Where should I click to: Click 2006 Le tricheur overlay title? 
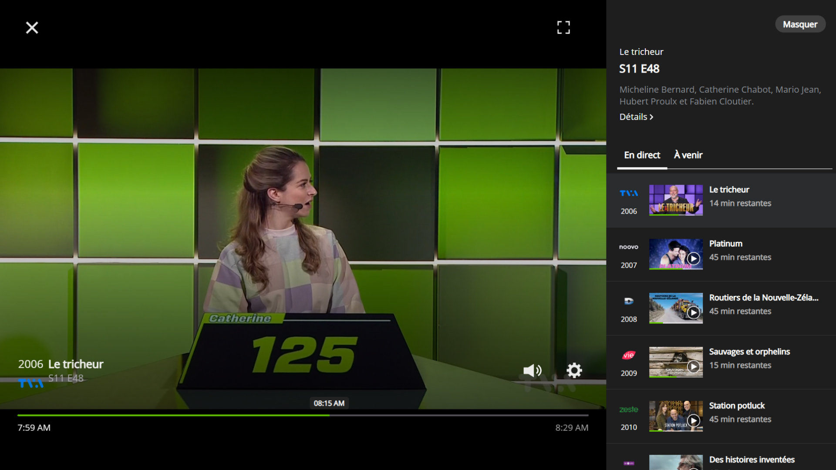pyautogui.click(x=61, y=364)
